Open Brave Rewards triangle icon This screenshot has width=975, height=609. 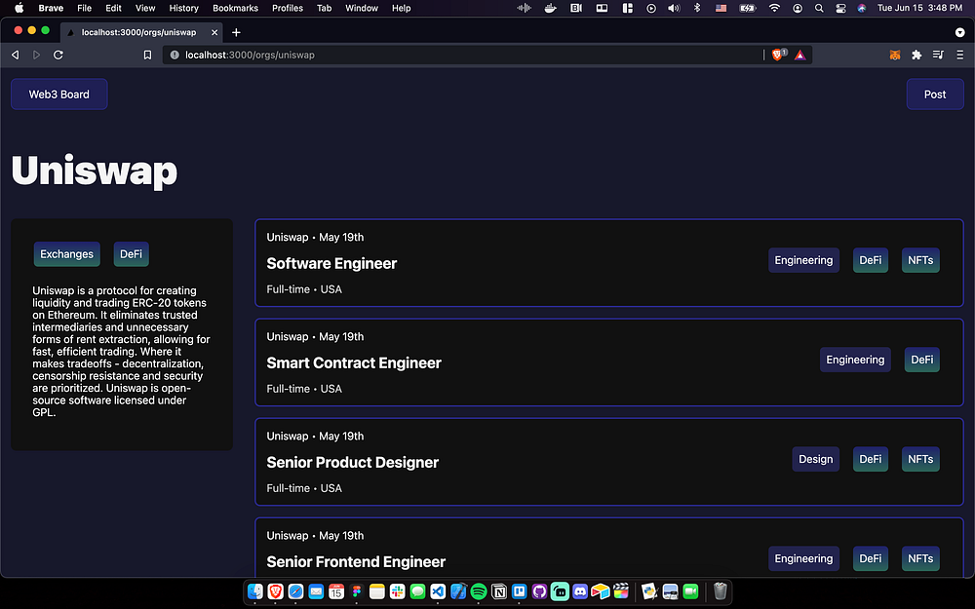(799, 55)
